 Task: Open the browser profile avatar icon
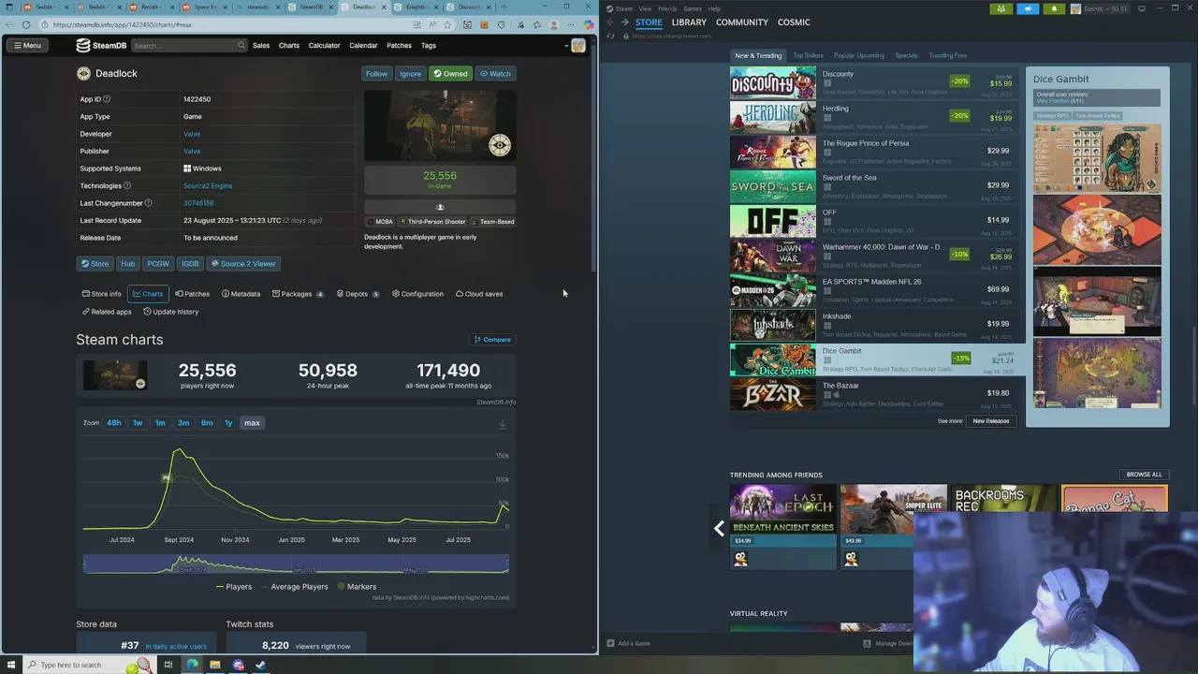coord(554,24)
